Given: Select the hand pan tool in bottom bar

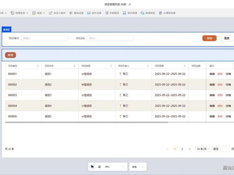Looking at the screenshot, I should [99, 167].
